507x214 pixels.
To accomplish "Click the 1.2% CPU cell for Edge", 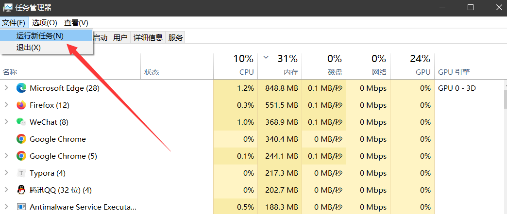I will point(236,88).
